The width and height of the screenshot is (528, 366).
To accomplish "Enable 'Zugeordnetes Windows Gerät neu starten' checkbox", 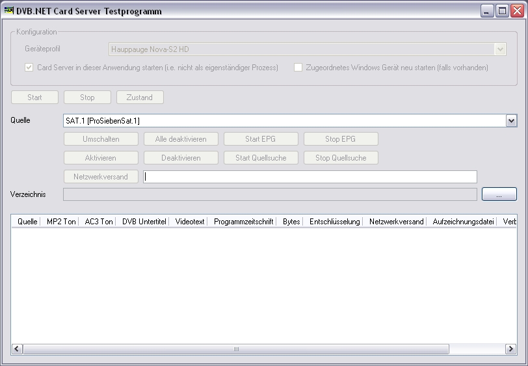I will 298,68.
